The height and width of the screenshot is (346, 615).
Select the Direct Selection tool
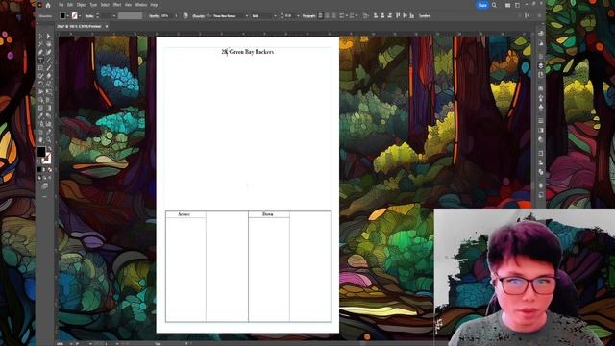[49, 37]
